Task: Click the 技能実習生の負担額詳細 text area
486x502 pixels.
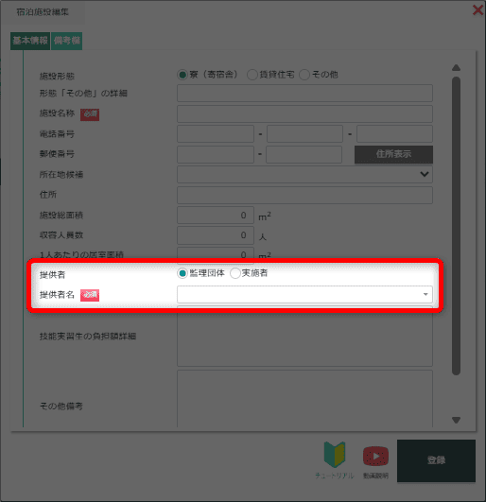Action: tap(304, 337)
